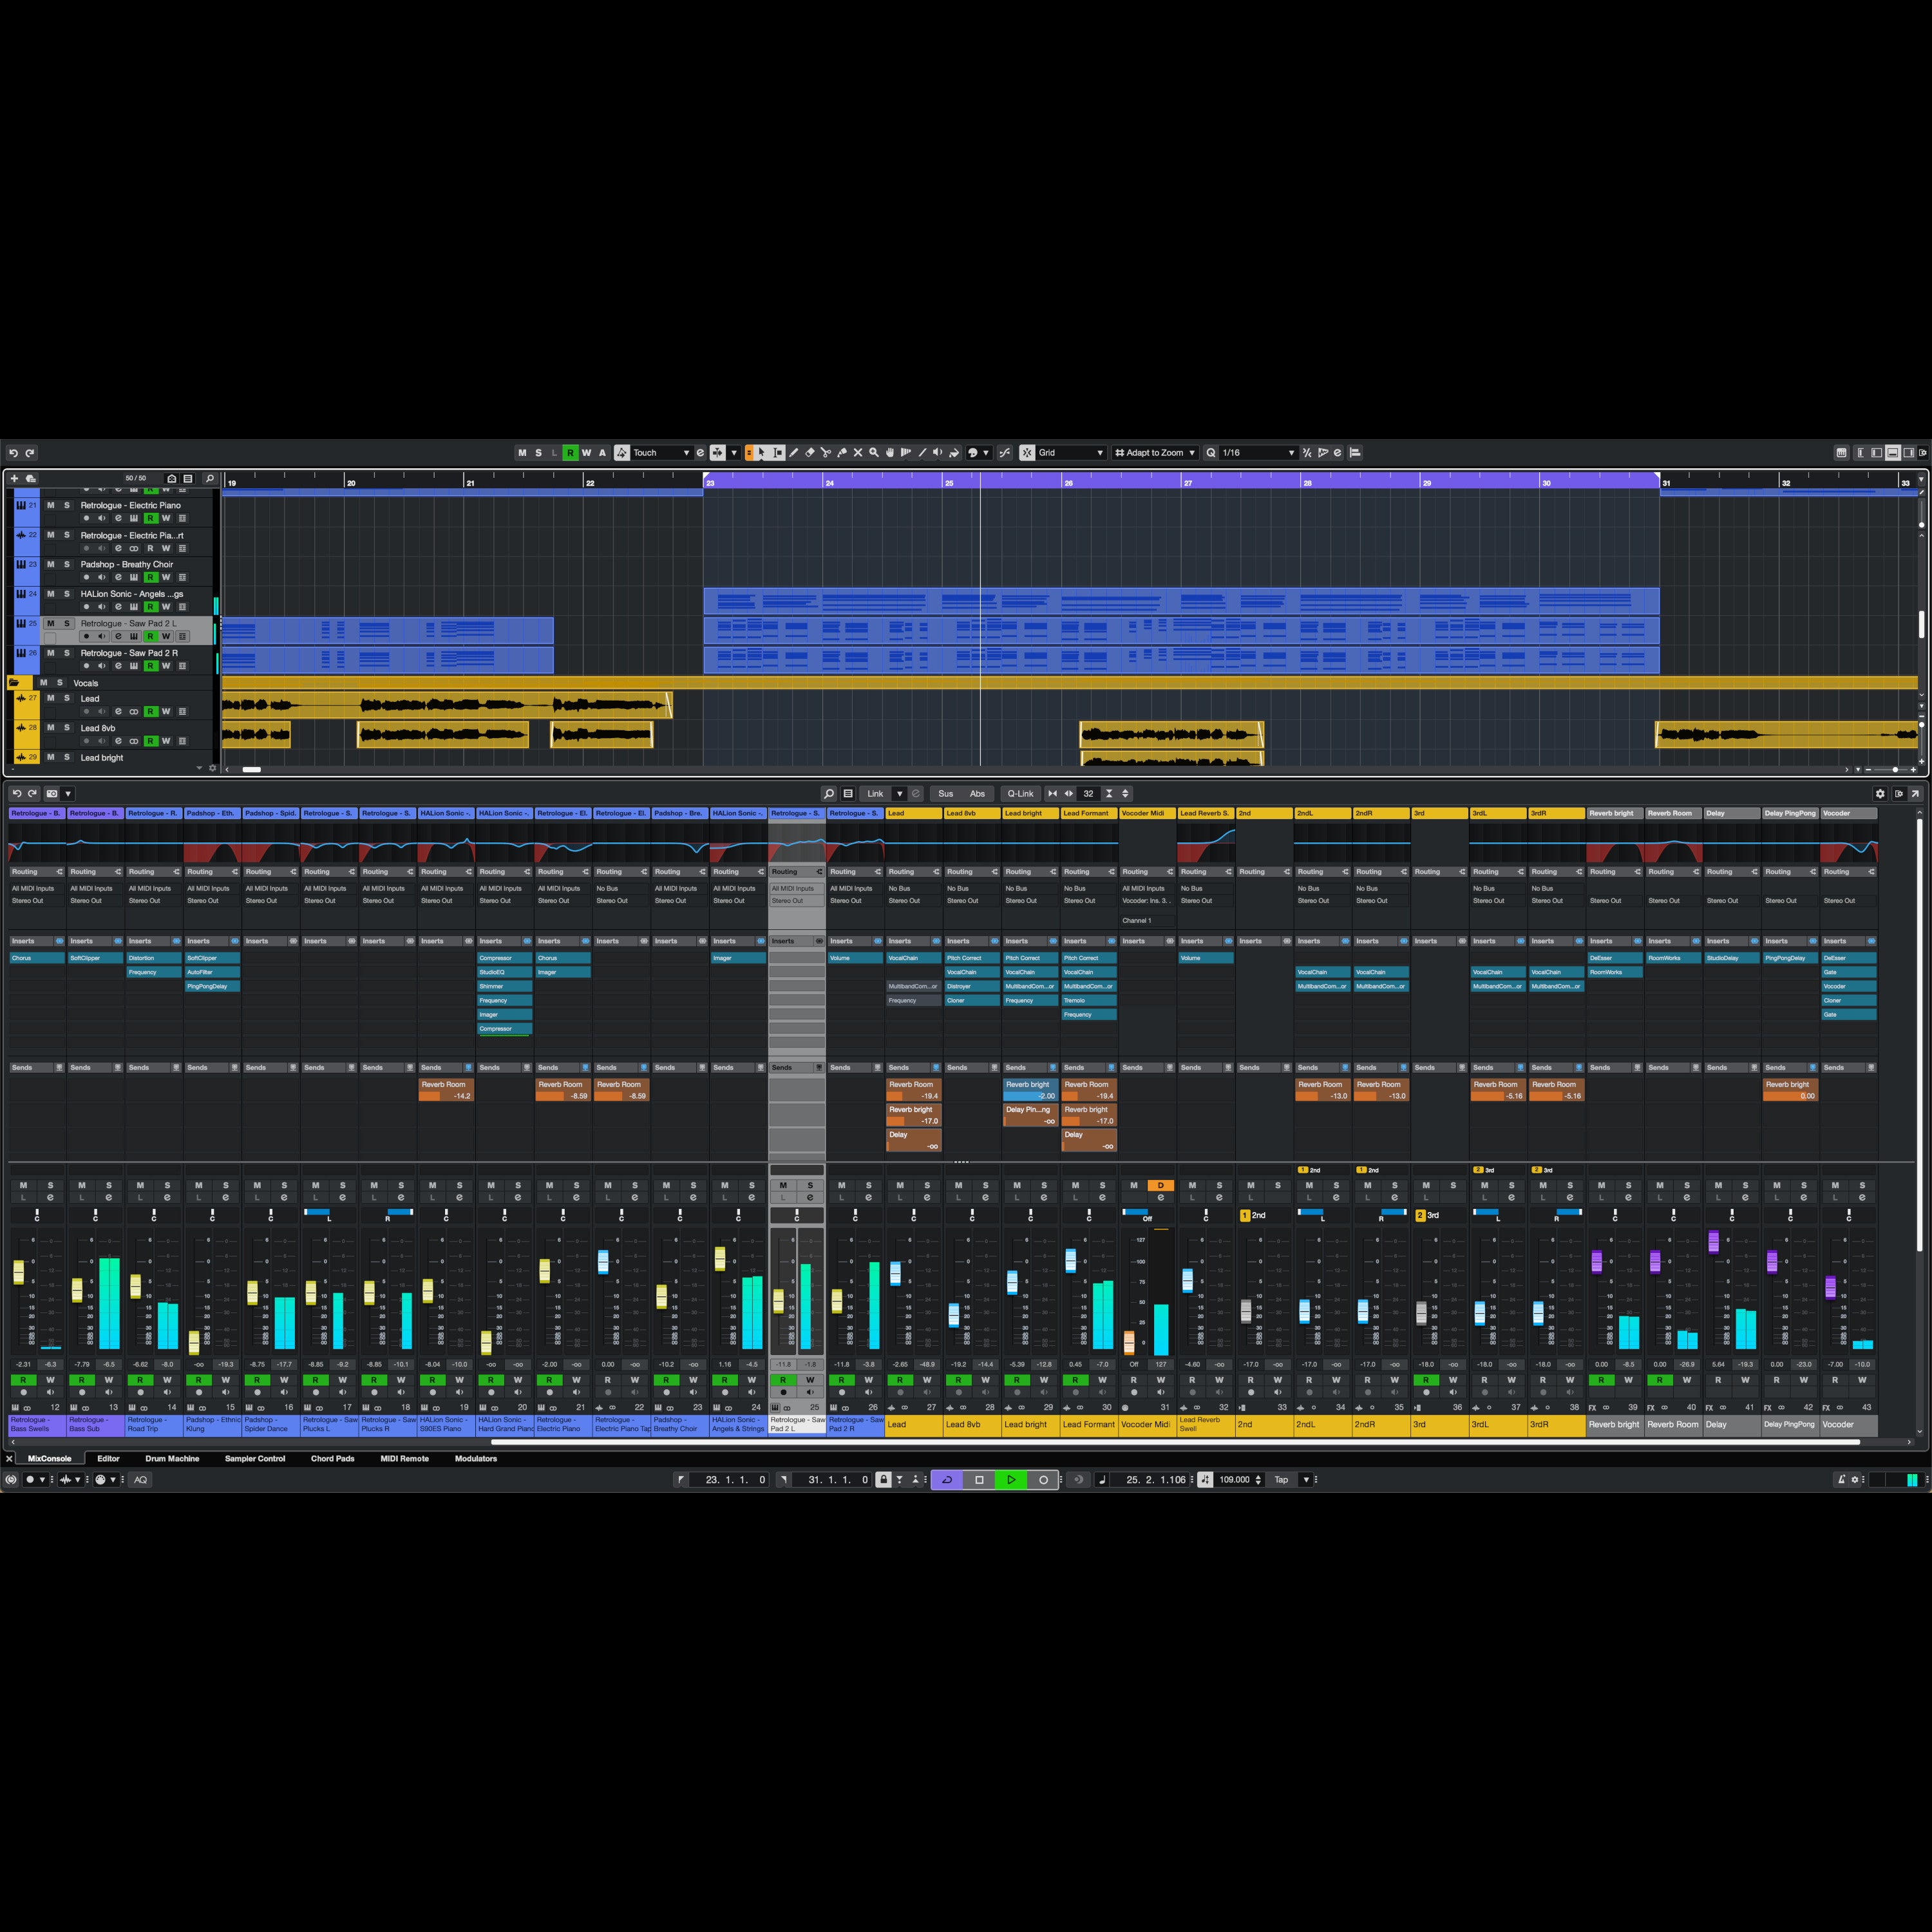Solo the Vocals folder track

coord(59,683)
